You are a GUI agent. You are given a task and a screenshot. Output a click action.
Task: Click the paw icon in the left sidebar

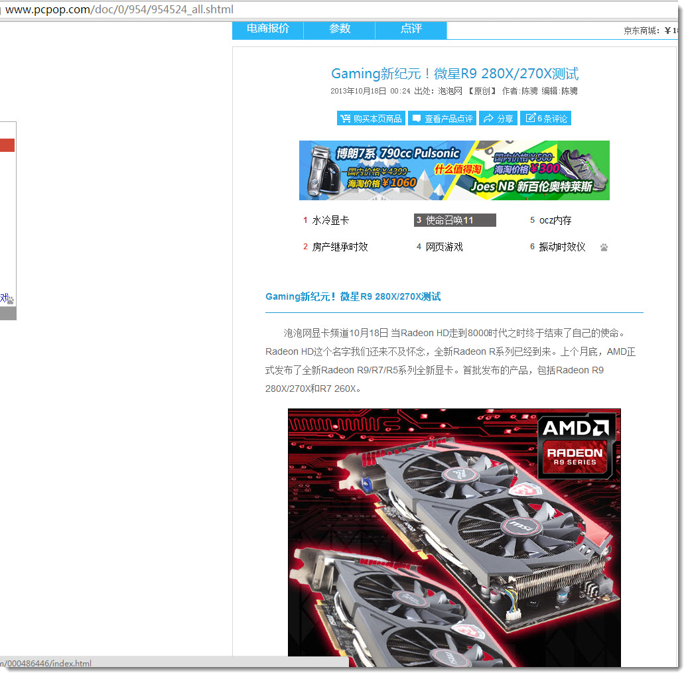coord(11,300)
